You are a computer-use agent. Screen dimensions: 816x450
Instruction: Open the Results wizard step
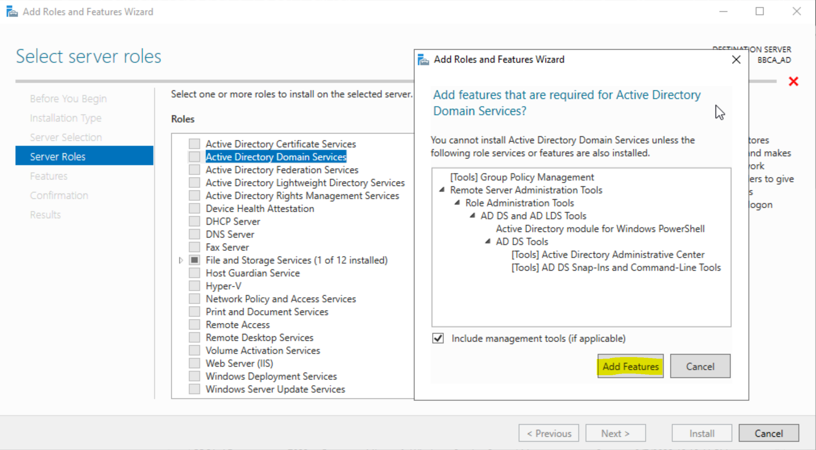tap(45, 215)
